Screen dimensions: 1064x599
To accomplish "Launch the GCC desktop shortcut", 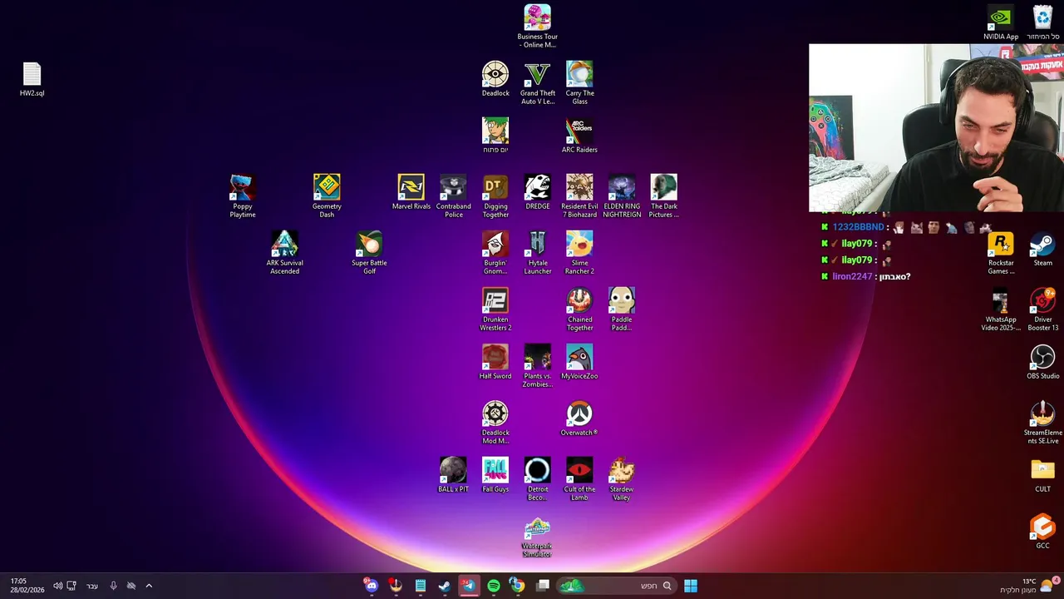I will 1042,532.
